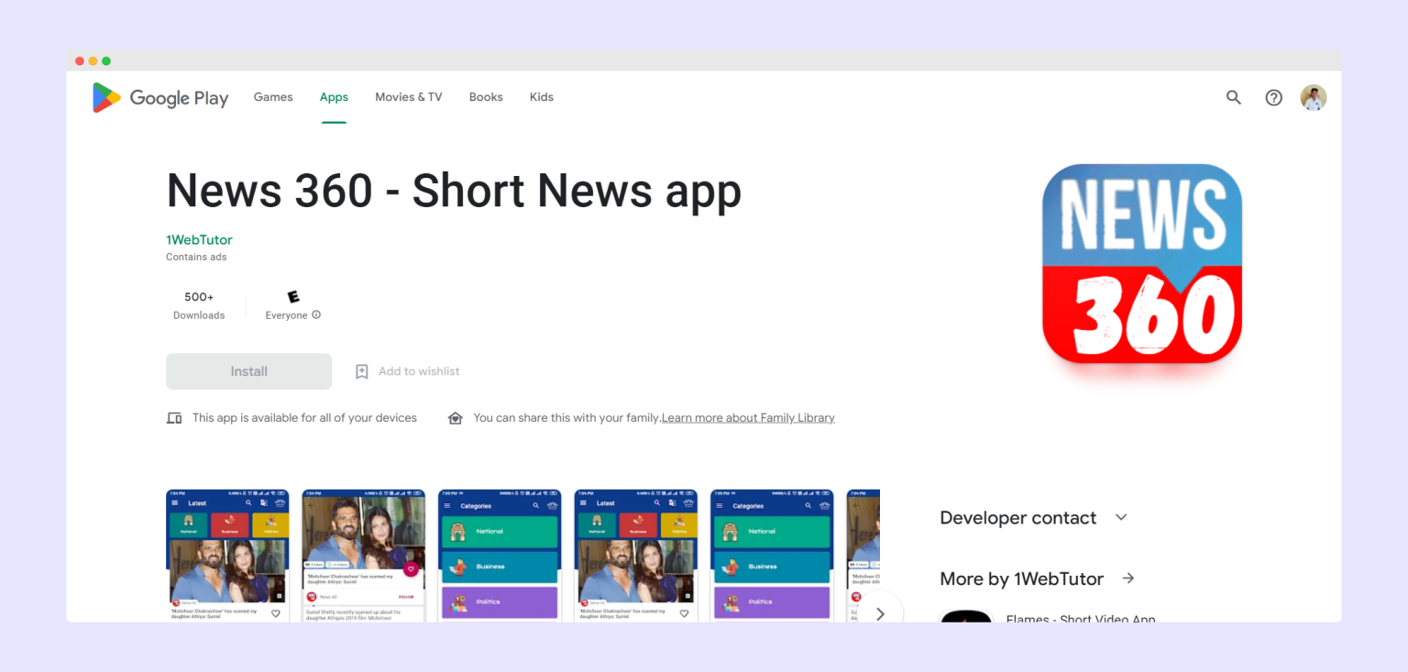Select the Kids section
Viewport: 1408px width, 672px height.
point(541,96)
